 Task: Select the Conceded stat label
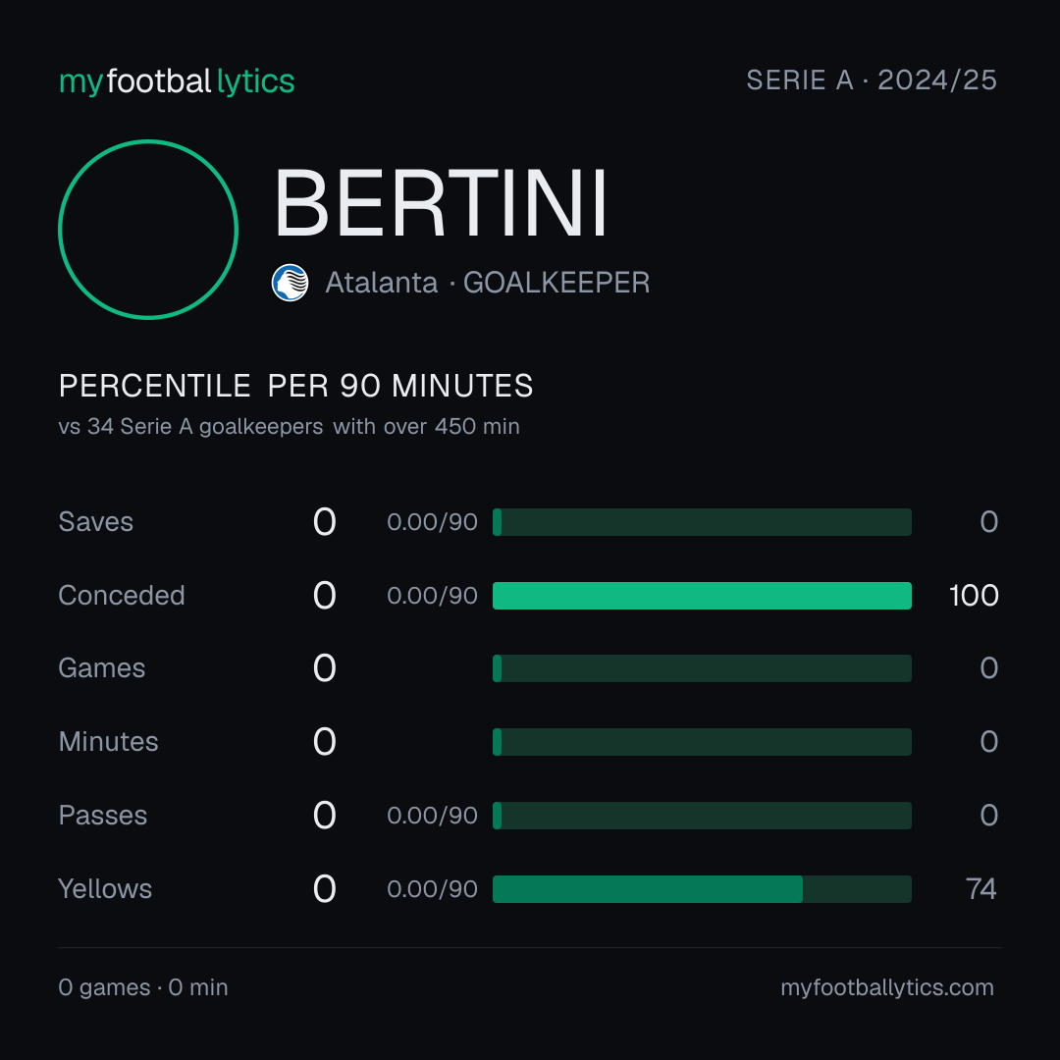122,596
